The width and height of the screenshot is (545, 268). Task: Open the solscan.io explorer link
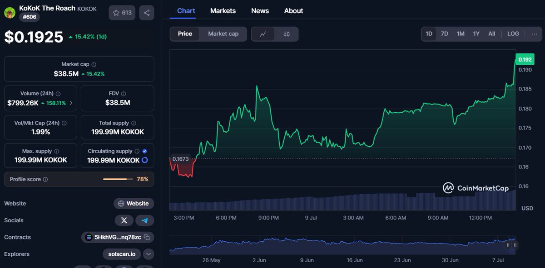121,254
